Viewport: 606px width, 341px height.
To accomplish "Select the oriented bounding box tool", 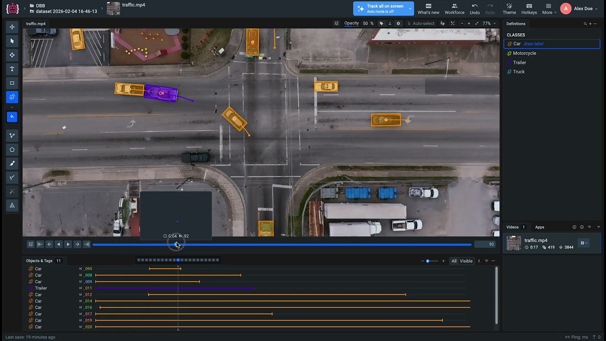I will point(12,97).
